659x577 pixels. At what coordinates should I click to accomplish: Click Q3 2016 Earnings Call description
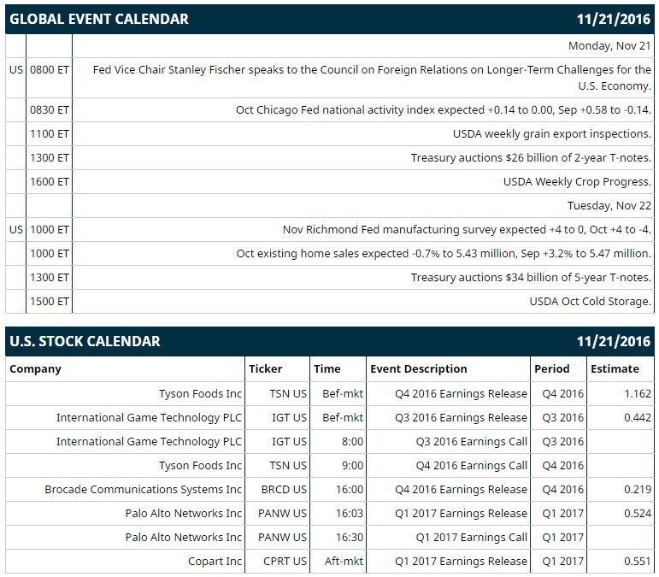point(471,442)
